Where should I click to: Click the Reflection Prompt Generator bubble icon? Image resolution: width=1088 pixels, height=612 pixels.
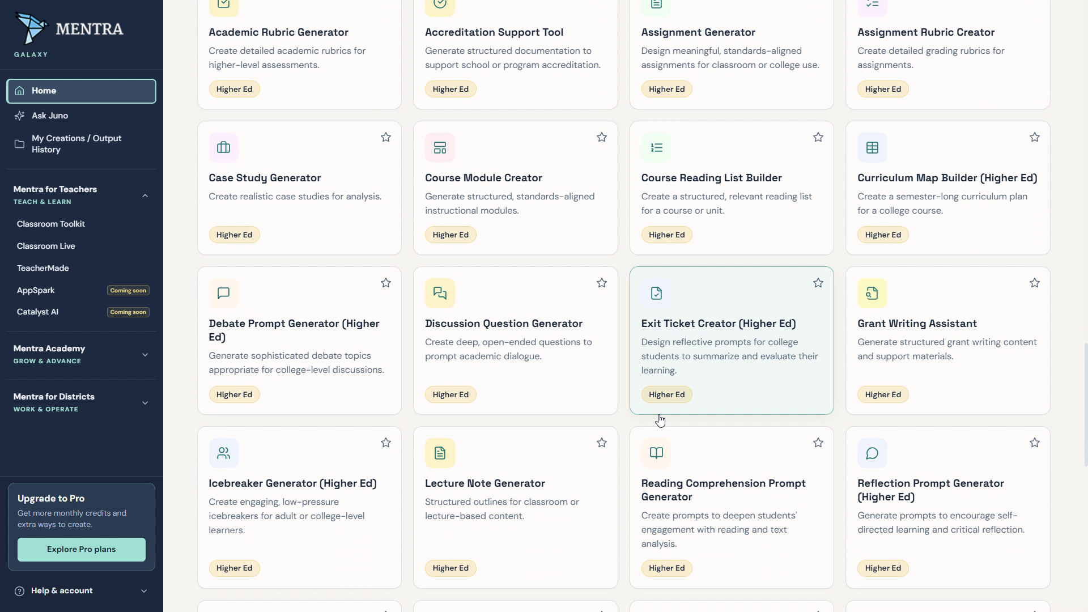pyautogui.click(x=872, y=453)
